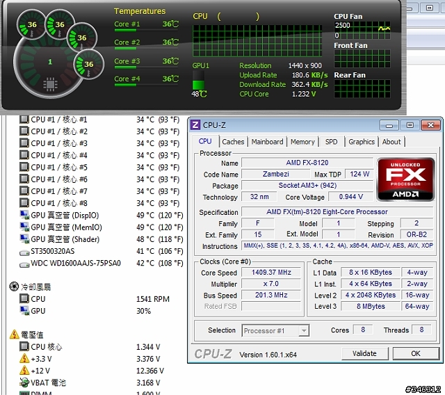Click the OK button in CPU-Z
445x395 pixels.
coord(416,353)
